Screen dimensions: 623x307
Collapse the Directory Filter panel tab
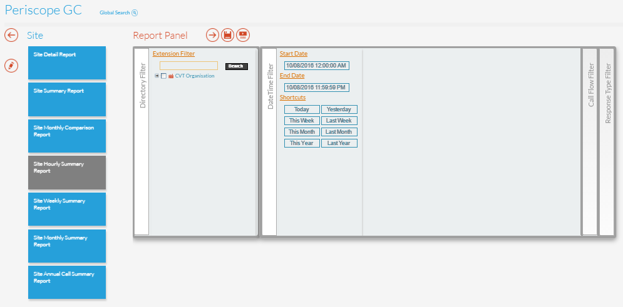point(142,142)
